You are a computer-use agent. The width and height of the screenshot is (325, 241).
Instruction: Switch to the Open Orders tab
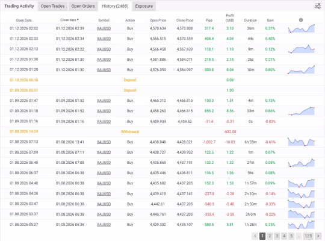tap(83, 6)
